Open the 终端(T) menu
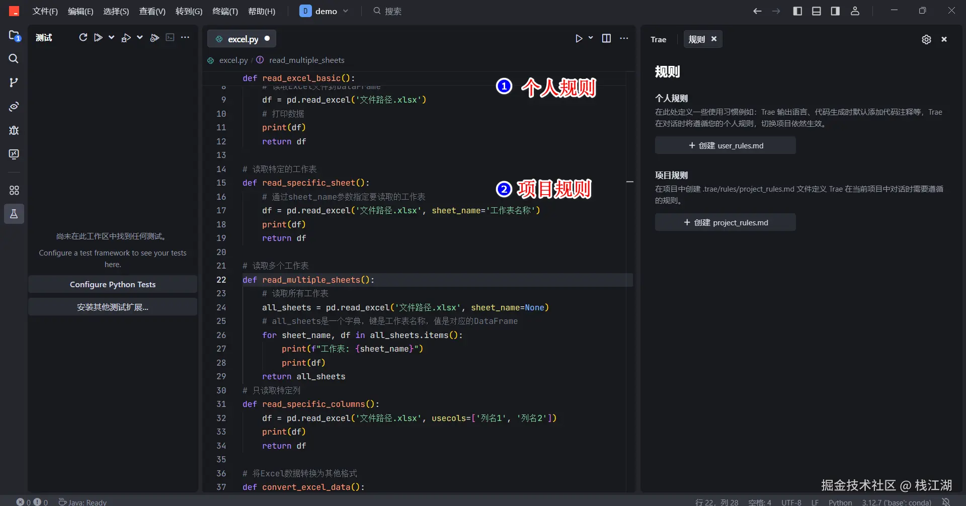The height and width of the screenshot is (506, 966). pyautogui.click(x=225, y=11)
